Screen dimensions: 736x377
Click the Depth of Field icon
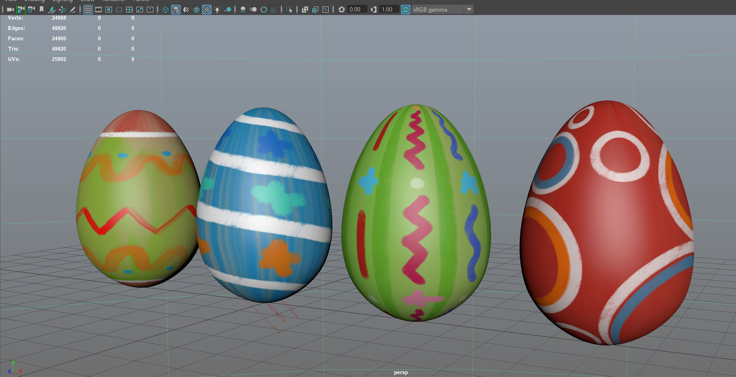(274, 10)
